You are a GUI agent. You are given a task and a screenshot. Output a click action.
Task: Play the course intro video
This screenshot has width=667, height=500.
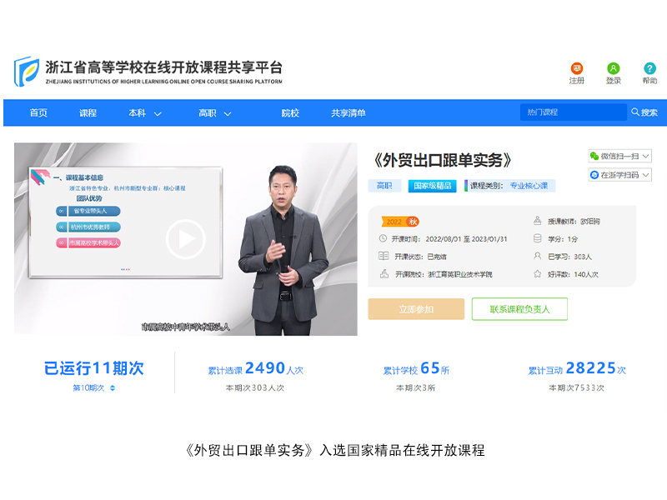(x=185, y=239)
